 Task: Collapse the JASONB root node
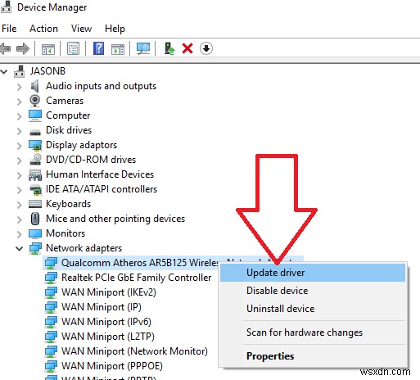click(x=4, y=72)
